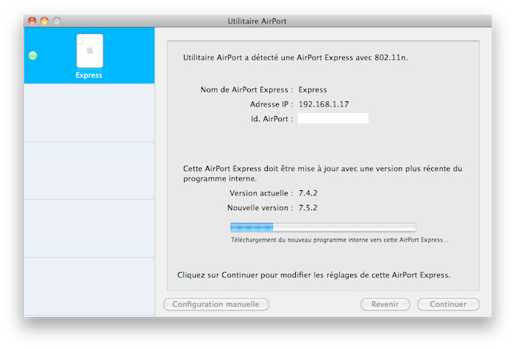Click the Adresse IP label

[x=271, y=104]
